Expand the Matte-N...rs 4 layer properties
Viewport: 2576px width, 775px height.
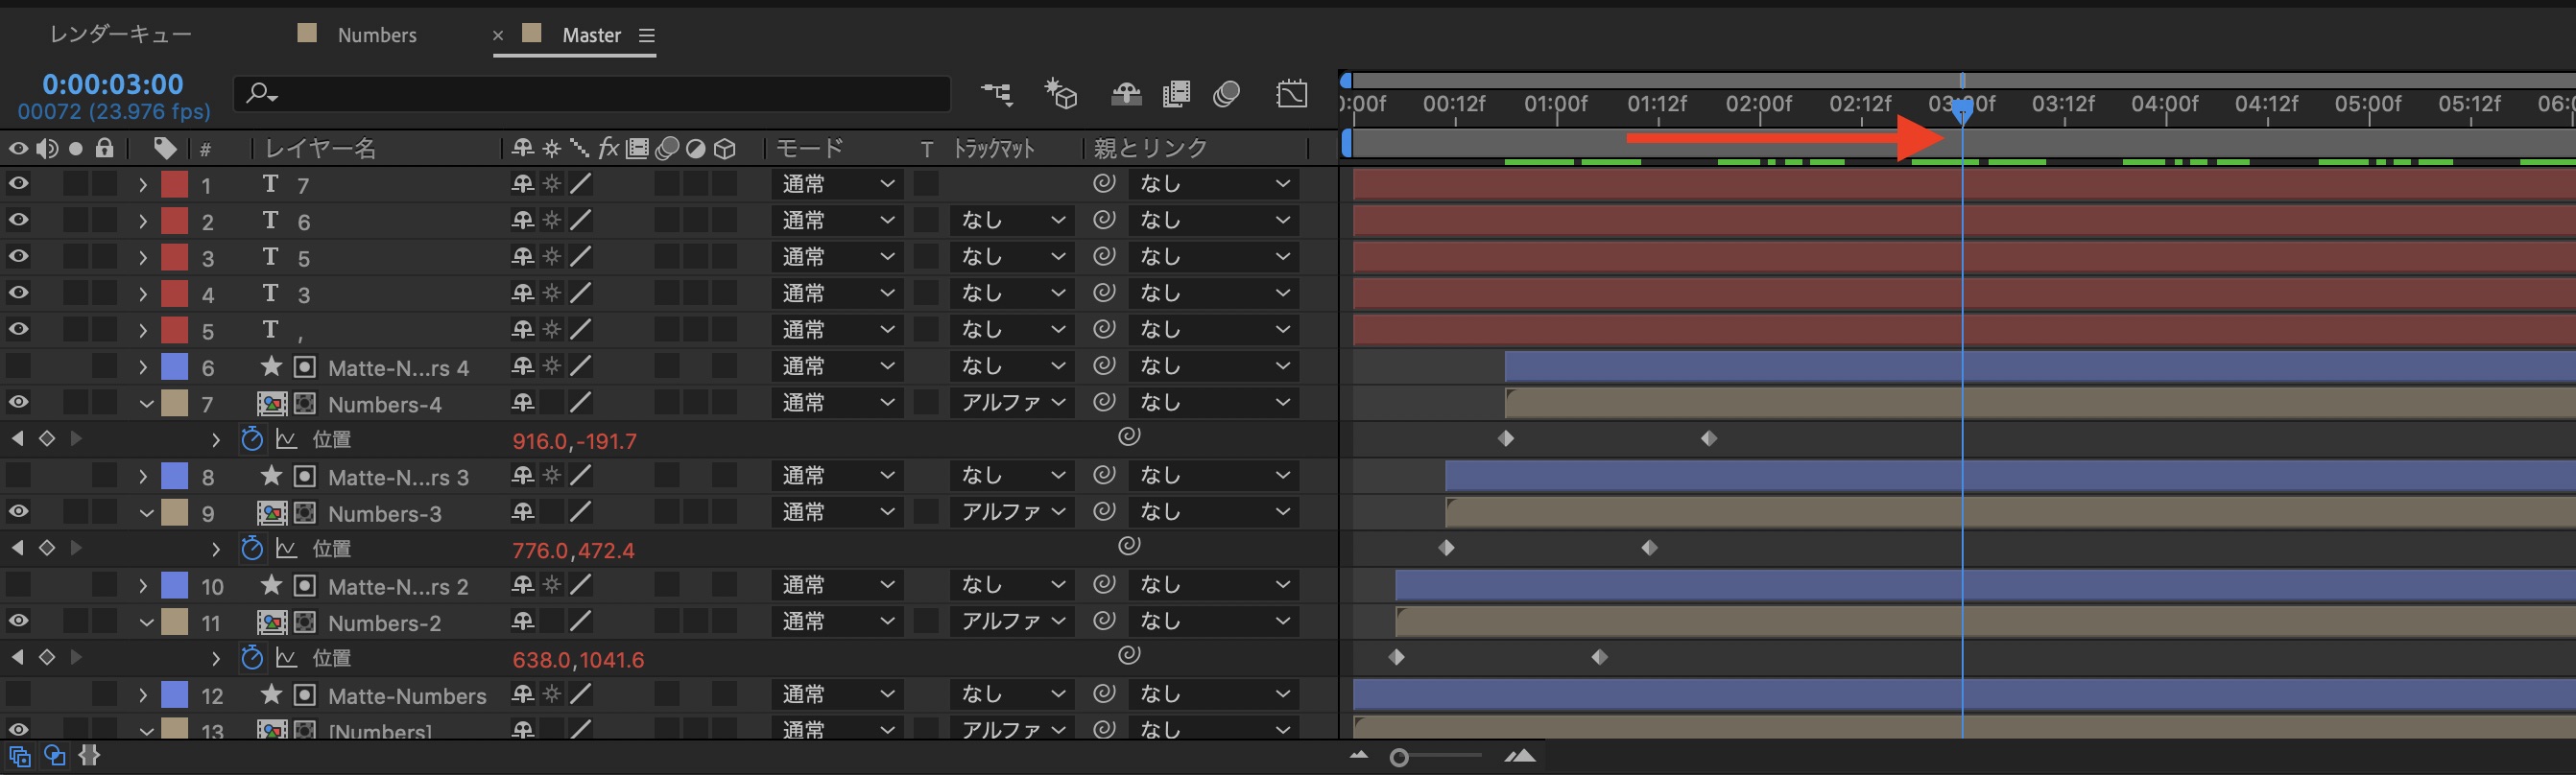(143, 367)
